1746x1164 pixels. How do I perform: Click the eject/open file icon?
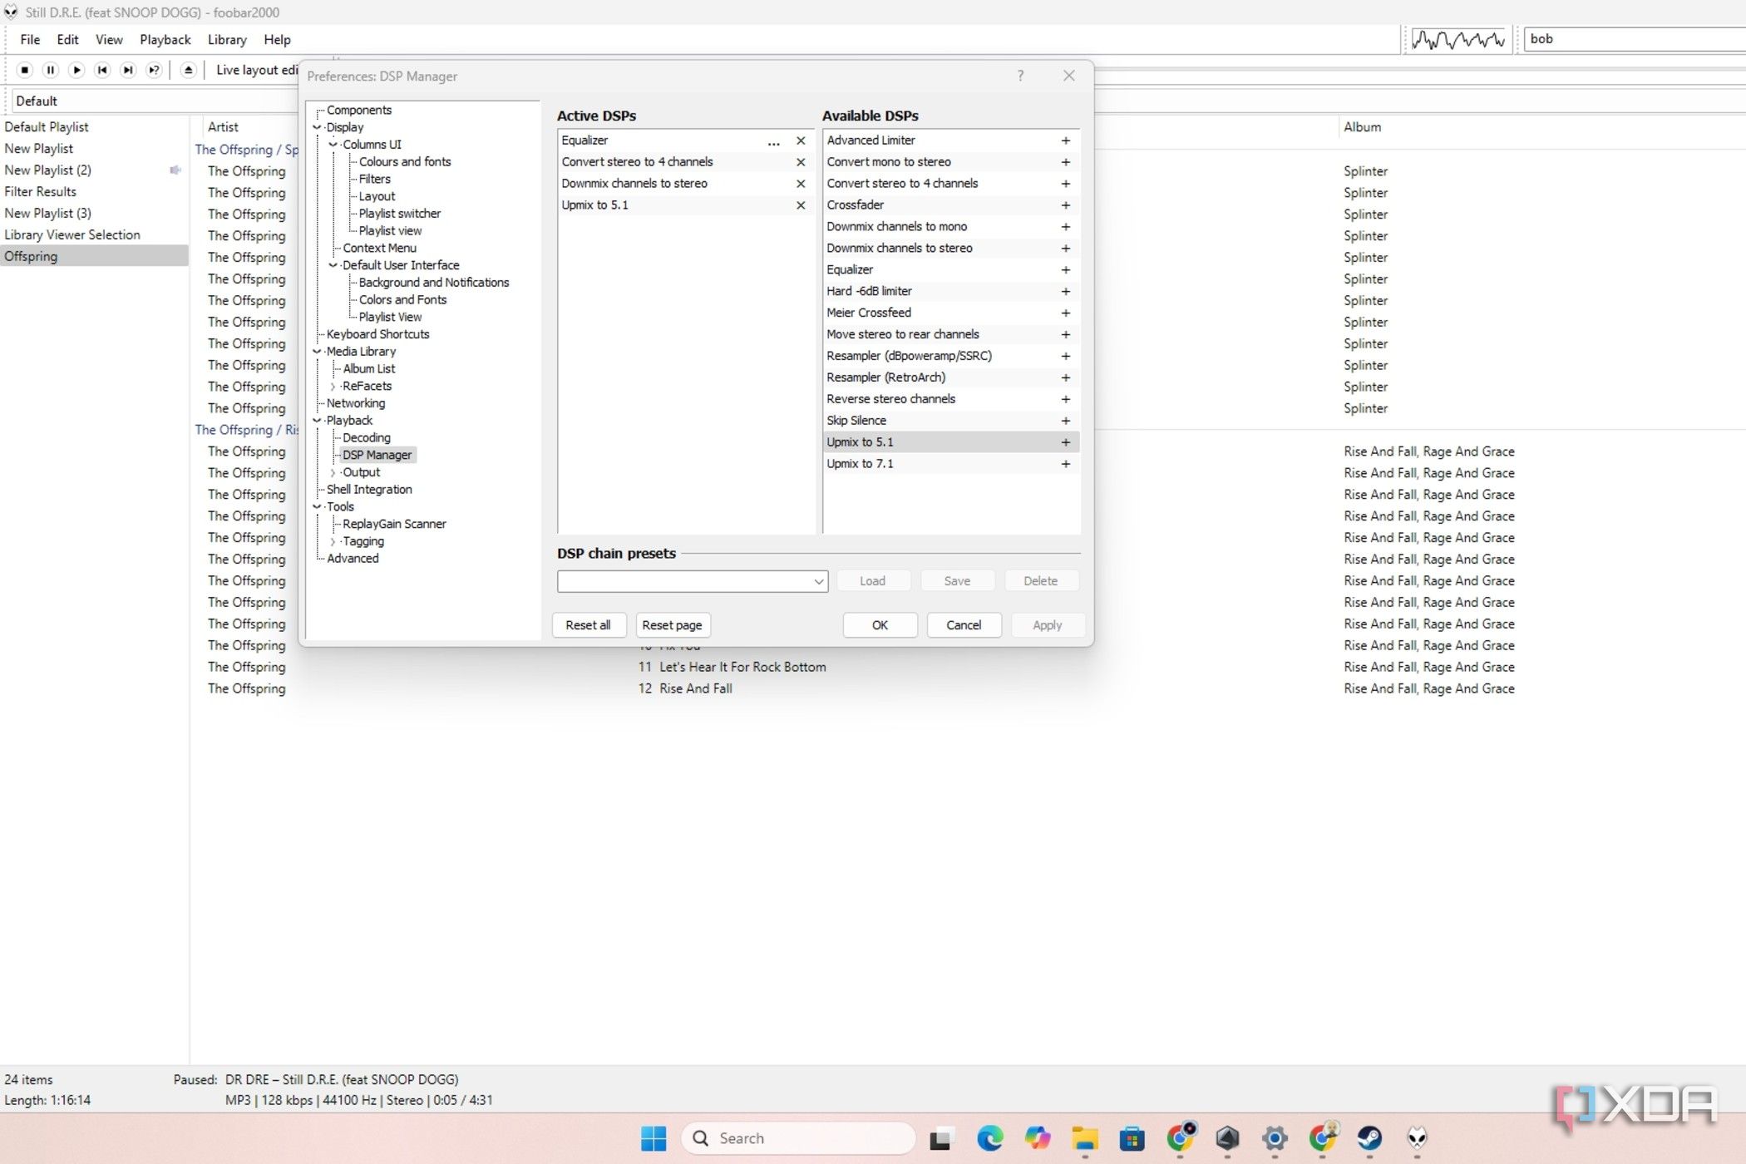pyautogui.click(x=189, y=70)
